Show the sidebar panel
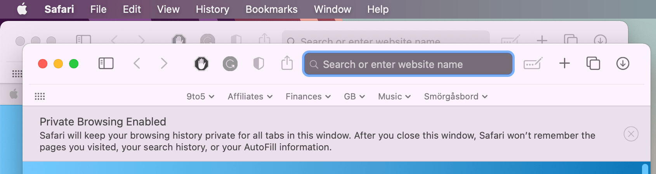Image resolution: width=656 pixels, height=174 pixels. pos(106,63)
